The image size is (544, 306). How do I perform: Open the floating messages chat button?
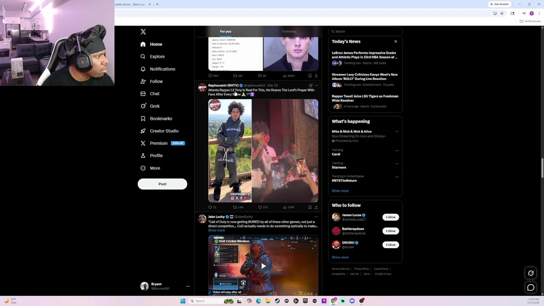click(531, 288)
